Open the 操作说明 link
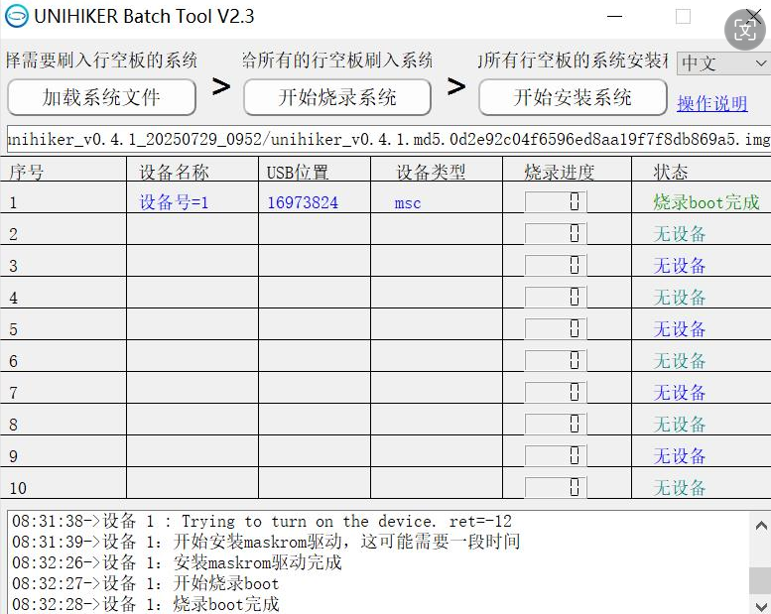Screen dimensions: 771x614 click(712, 104)
